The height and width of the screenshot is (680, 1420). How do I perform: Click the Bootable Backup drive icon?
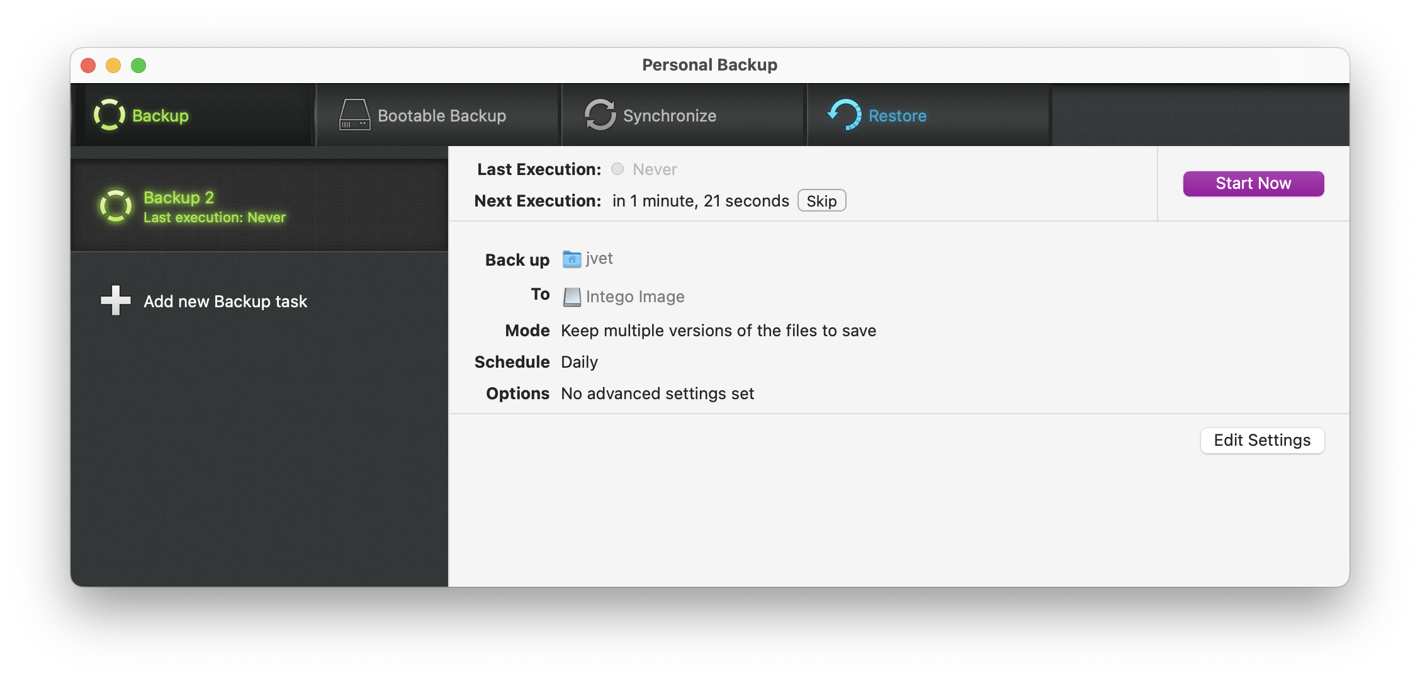click(x=355, y=115)
